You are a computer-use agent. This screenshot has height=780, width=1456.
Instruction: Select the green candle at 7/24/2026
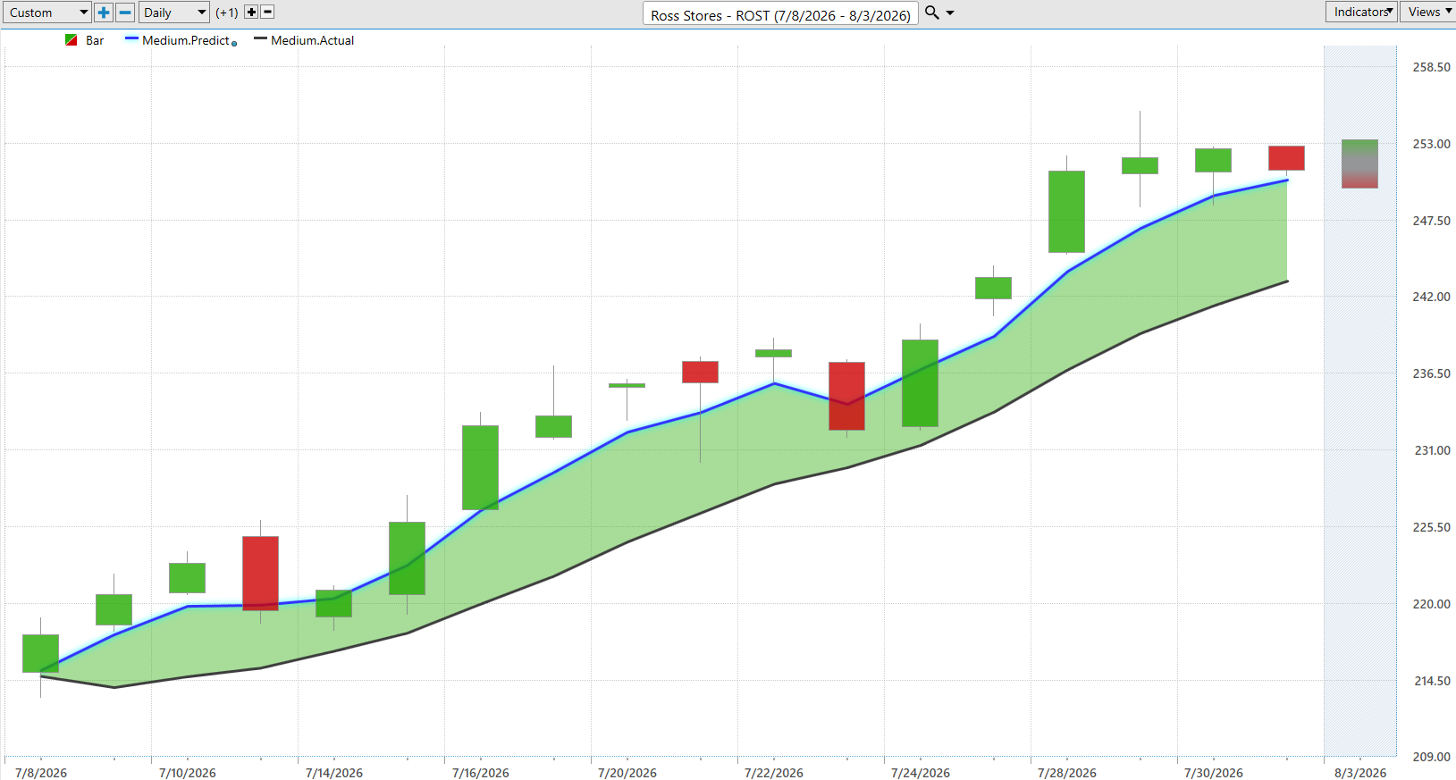920,383
